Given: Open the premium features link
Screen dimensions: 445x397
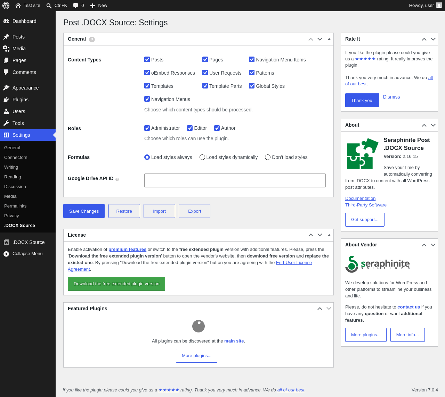Looking at the screenshot, I should 127,250.
